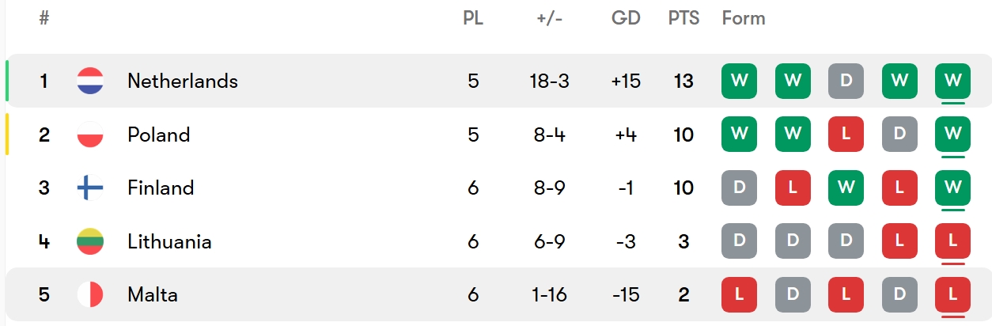Open the Finland team page
The image size is (992, 326).
coord(161,188)
